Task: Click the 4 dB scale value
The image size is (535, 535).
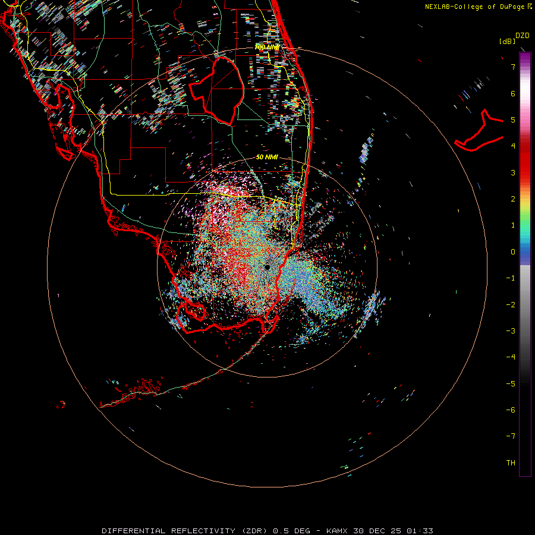Action: click(513, 146)
